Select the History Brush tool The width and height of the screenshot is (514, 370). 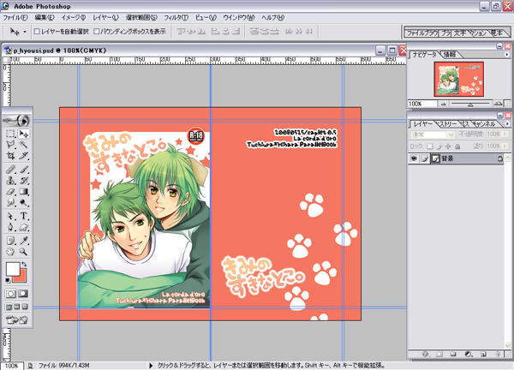[24, 181]
